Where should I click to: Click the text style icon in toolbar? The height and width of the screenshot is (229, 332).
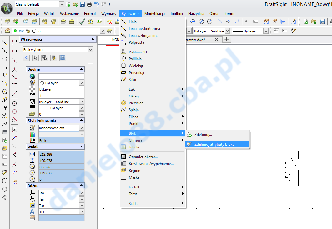pos(293,31)
